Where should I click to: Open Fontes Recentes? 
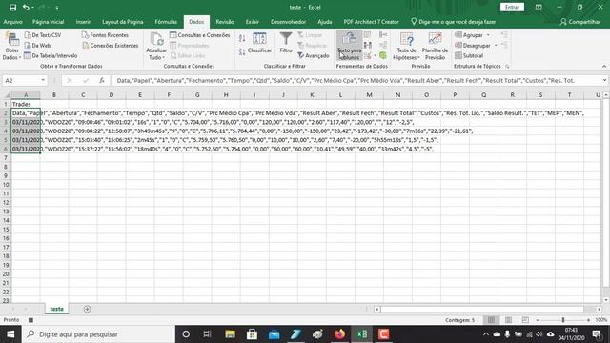pyautogui.click(x=105, y=35)
